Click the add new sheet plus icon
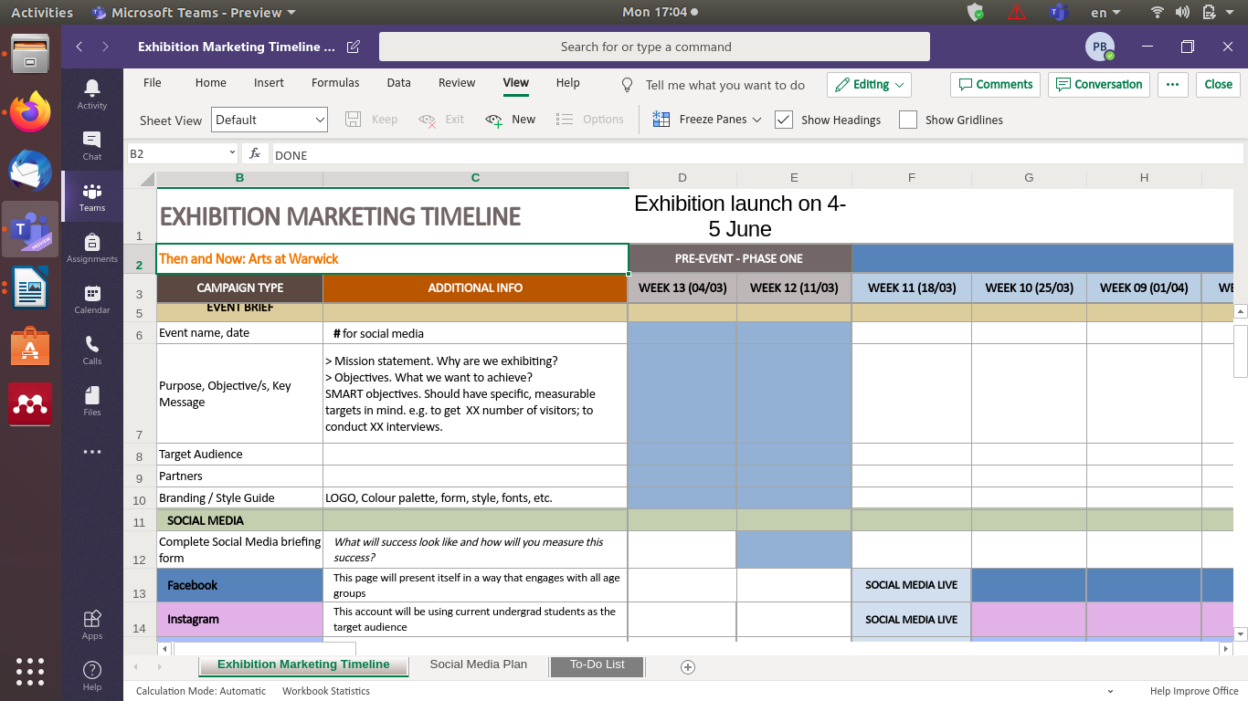The width and height of the screenshot is (1248, 701). [688, 667]
